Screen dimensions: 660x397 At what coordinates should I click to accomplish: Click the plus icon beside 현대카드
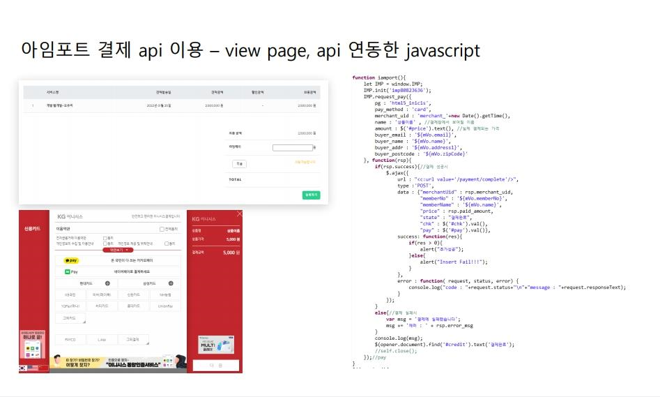(107, 283)
